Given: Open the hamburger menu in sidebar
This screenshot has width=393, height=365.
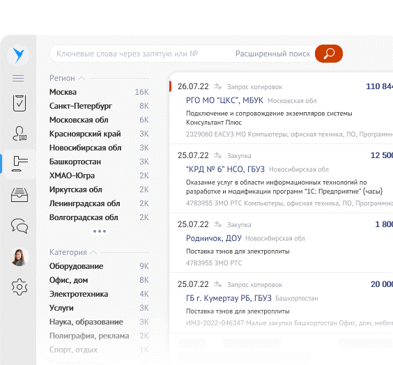Looking at the screenshot, I should (x=18, y=79).
